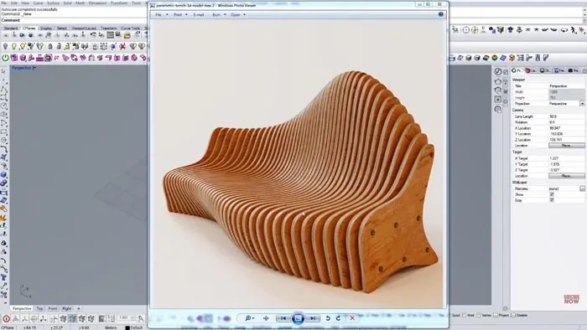The image size is (587, 330).
Task: Select the pointer arrow tool in the left sidebar
Action: point(3,71)
